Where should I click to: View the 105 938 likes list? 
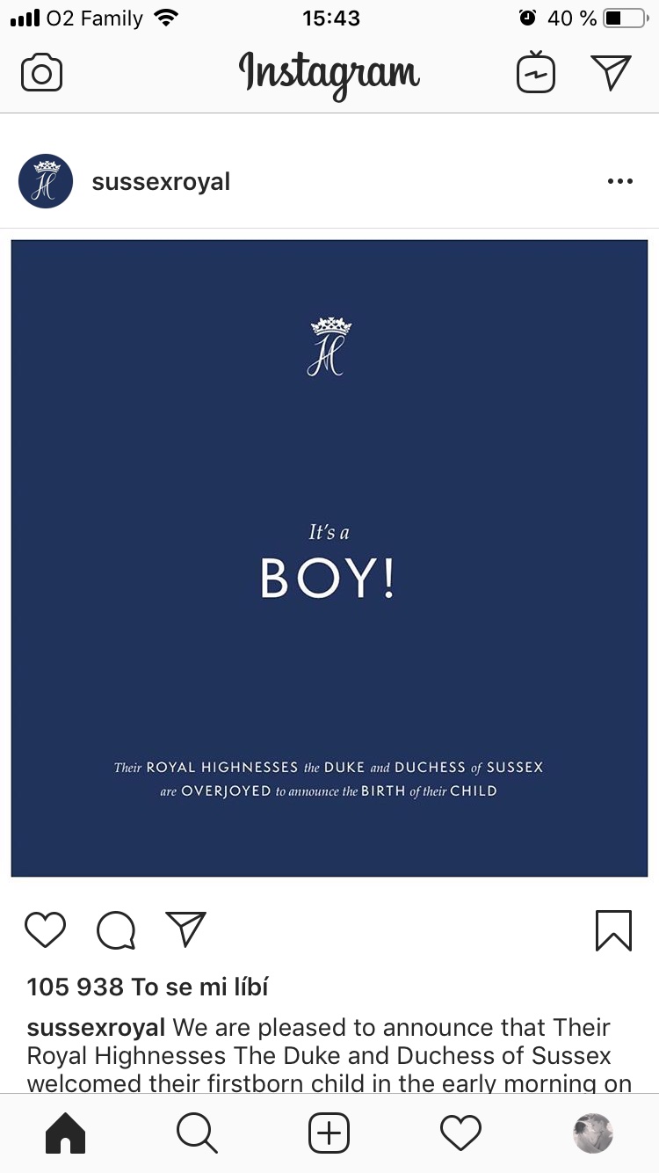pyautogui.click(x=148, y=987)
